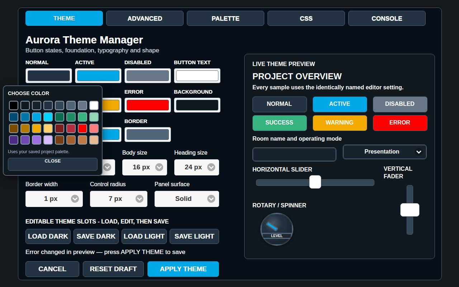Image resolution: width=459 pixels, height=287 pixels.
Task: Open the Panel surface dropdown
Action: pyautogui.click(x=187, y=199)
